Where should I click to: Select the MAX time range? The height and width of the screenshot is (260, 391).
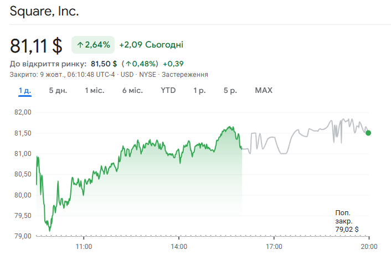point(264,90)
